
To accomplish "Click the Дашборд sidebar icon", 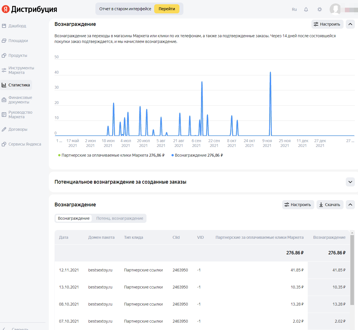I will [x=4, y=26].
